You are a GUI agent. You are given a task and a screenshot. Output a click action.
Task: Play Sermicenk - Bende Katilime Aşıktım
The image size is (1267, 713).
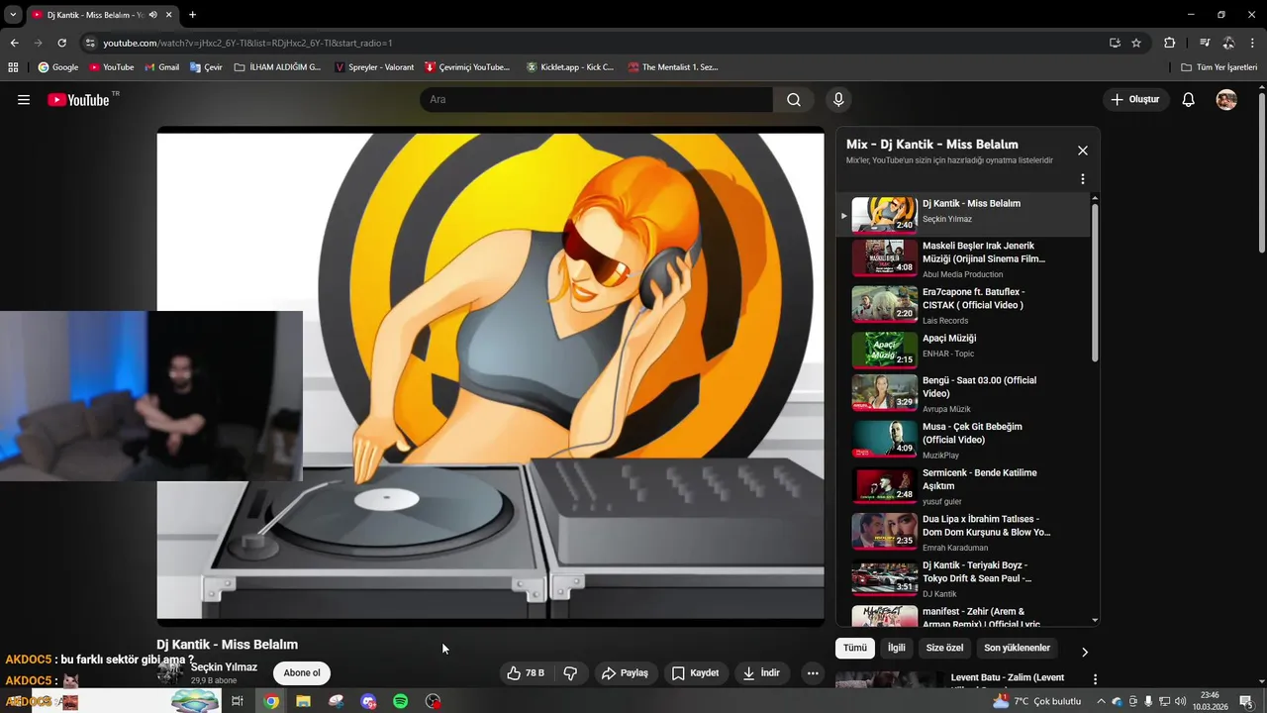point(963,486)
